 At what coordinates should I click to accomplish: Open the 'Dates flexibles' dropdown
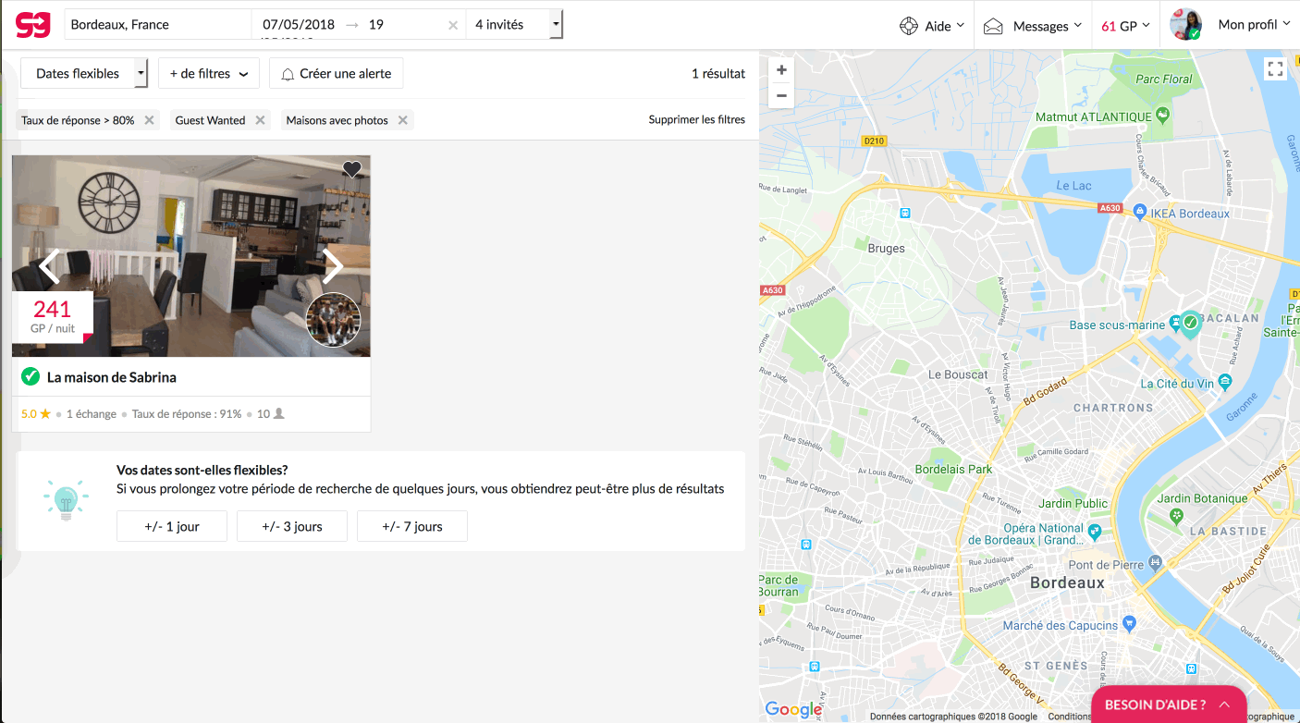[x=90, y=74]
